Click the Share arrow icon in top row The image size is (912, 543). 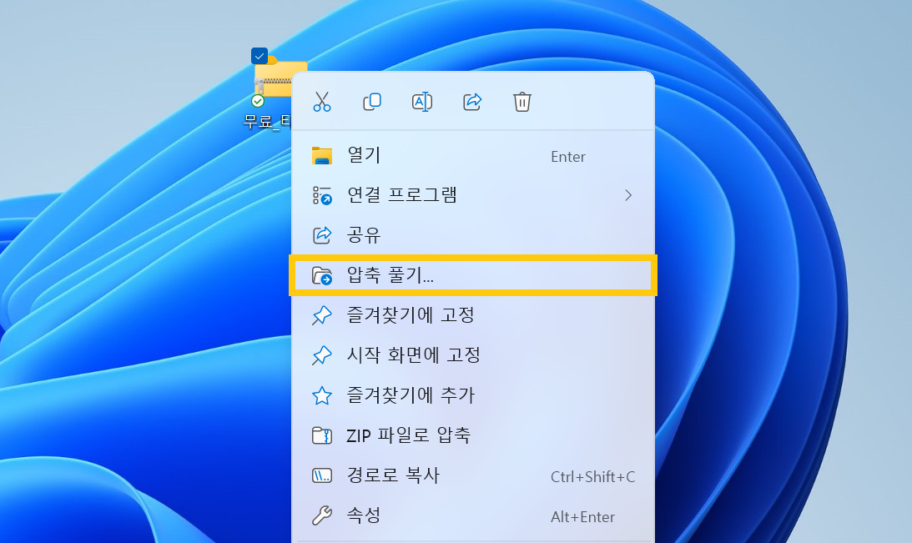472,102
